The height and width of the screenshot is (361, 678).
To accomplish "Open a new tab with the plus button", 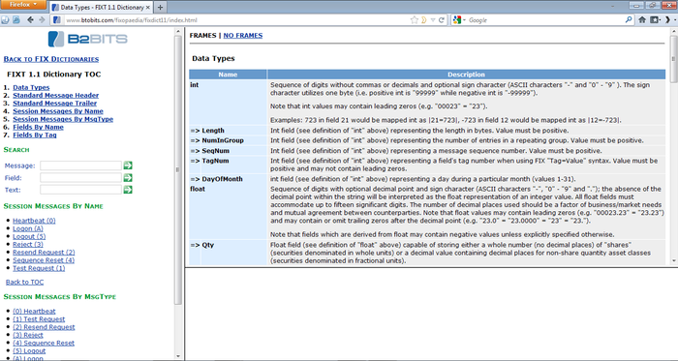I will 160,8.
